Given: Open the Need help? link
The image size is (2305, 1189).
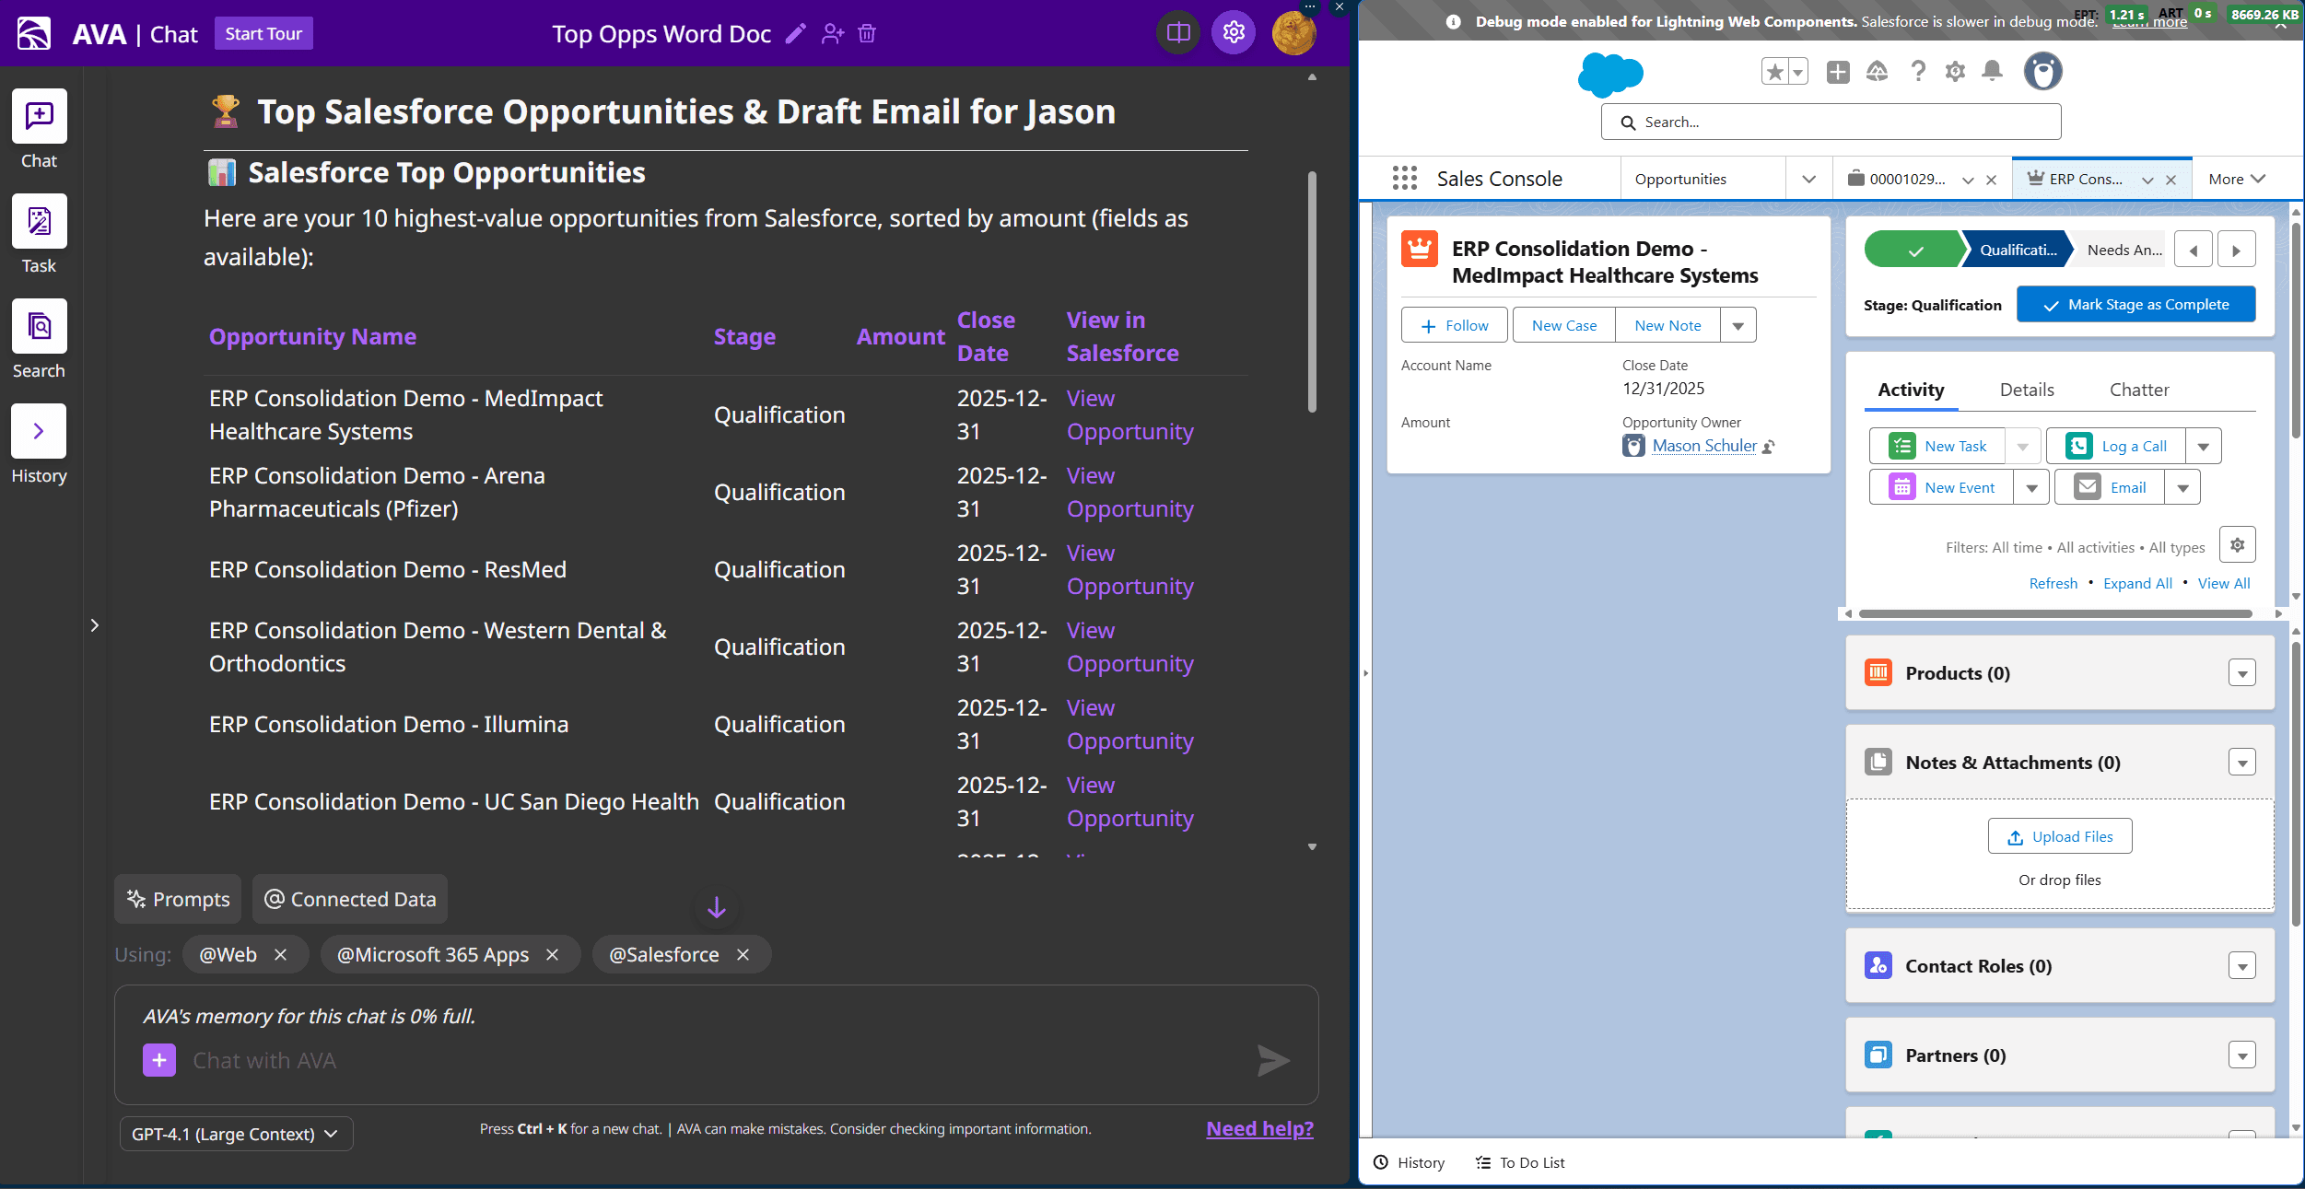Looking at the screenshot, I should (1259, 1128).
